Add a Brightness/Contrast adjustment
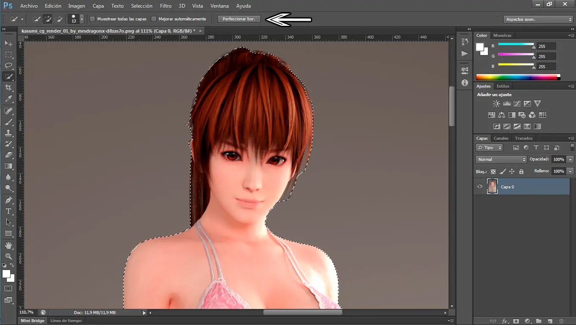Viewport: 576px width, 325px height. point(496,103)
